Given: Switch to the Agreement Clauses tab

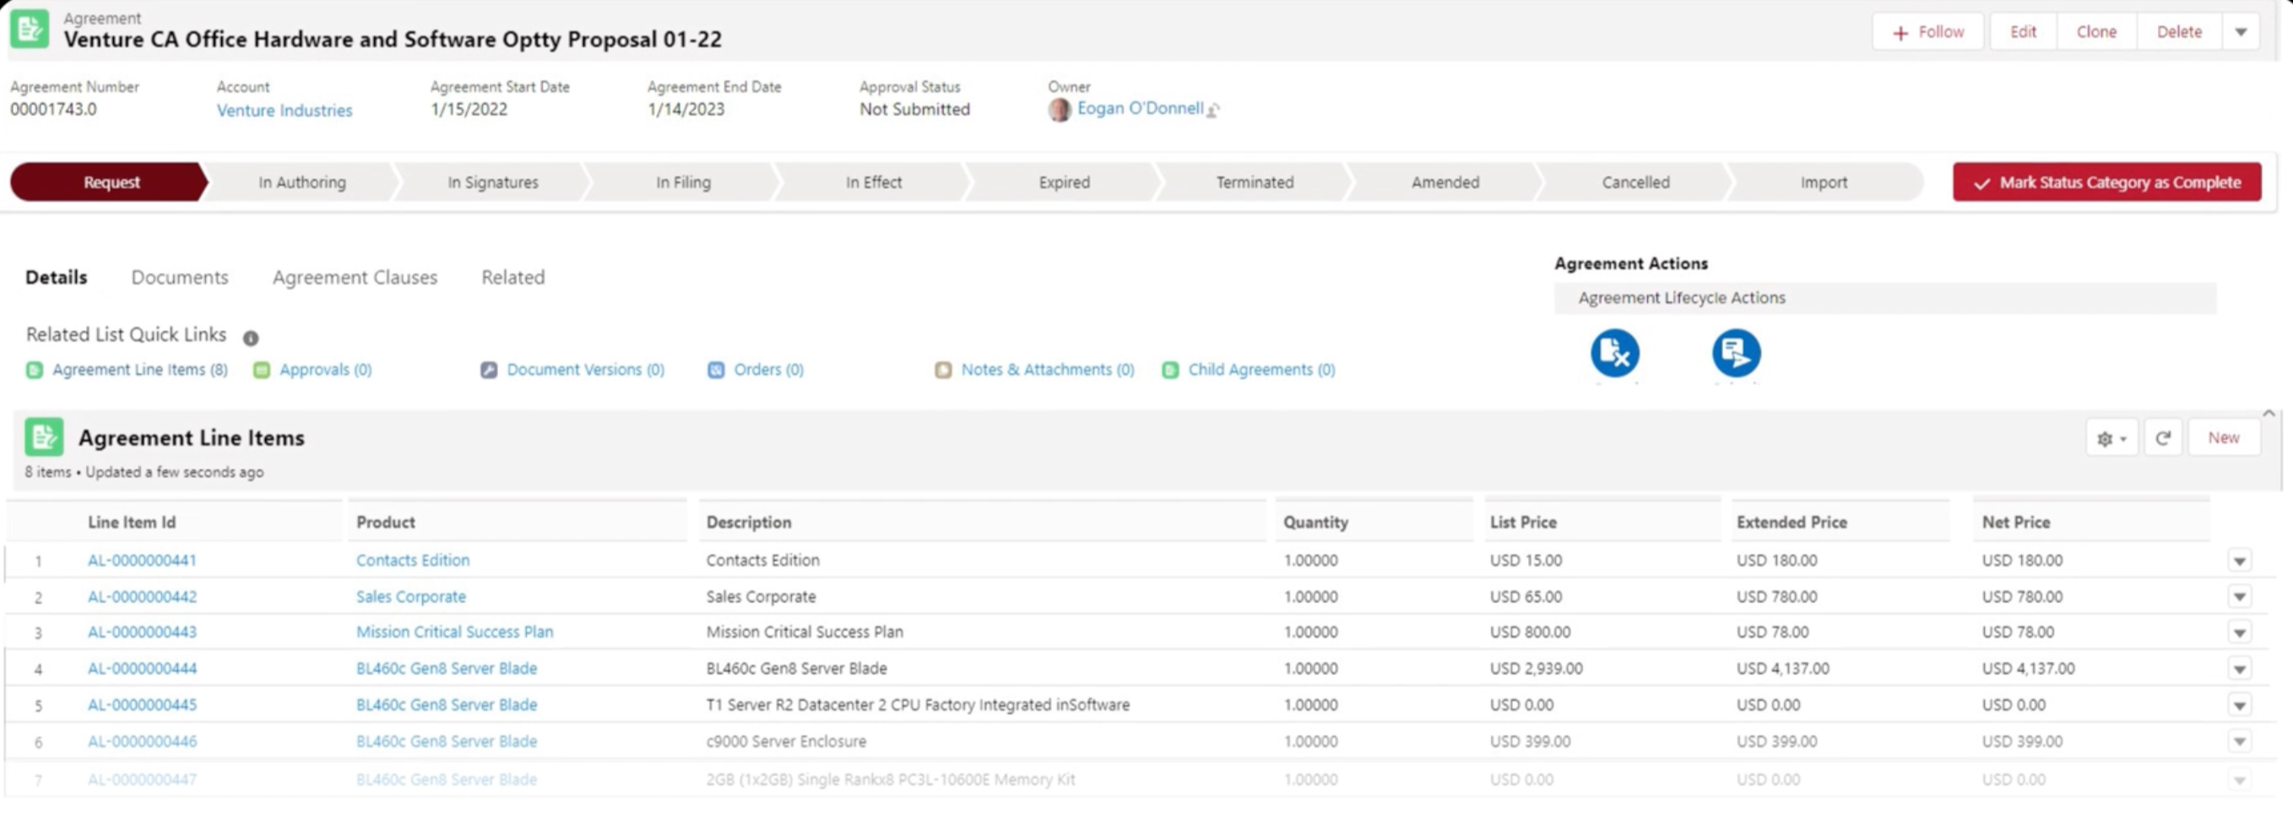Looking at the screenshot, I should point(355,278).
